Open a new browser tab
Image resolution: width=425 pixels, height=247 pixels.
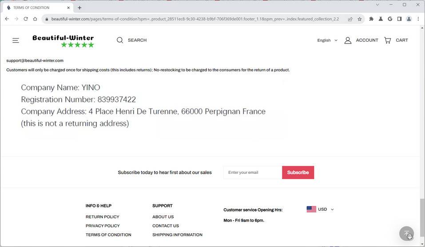click(x=79, y=8)
